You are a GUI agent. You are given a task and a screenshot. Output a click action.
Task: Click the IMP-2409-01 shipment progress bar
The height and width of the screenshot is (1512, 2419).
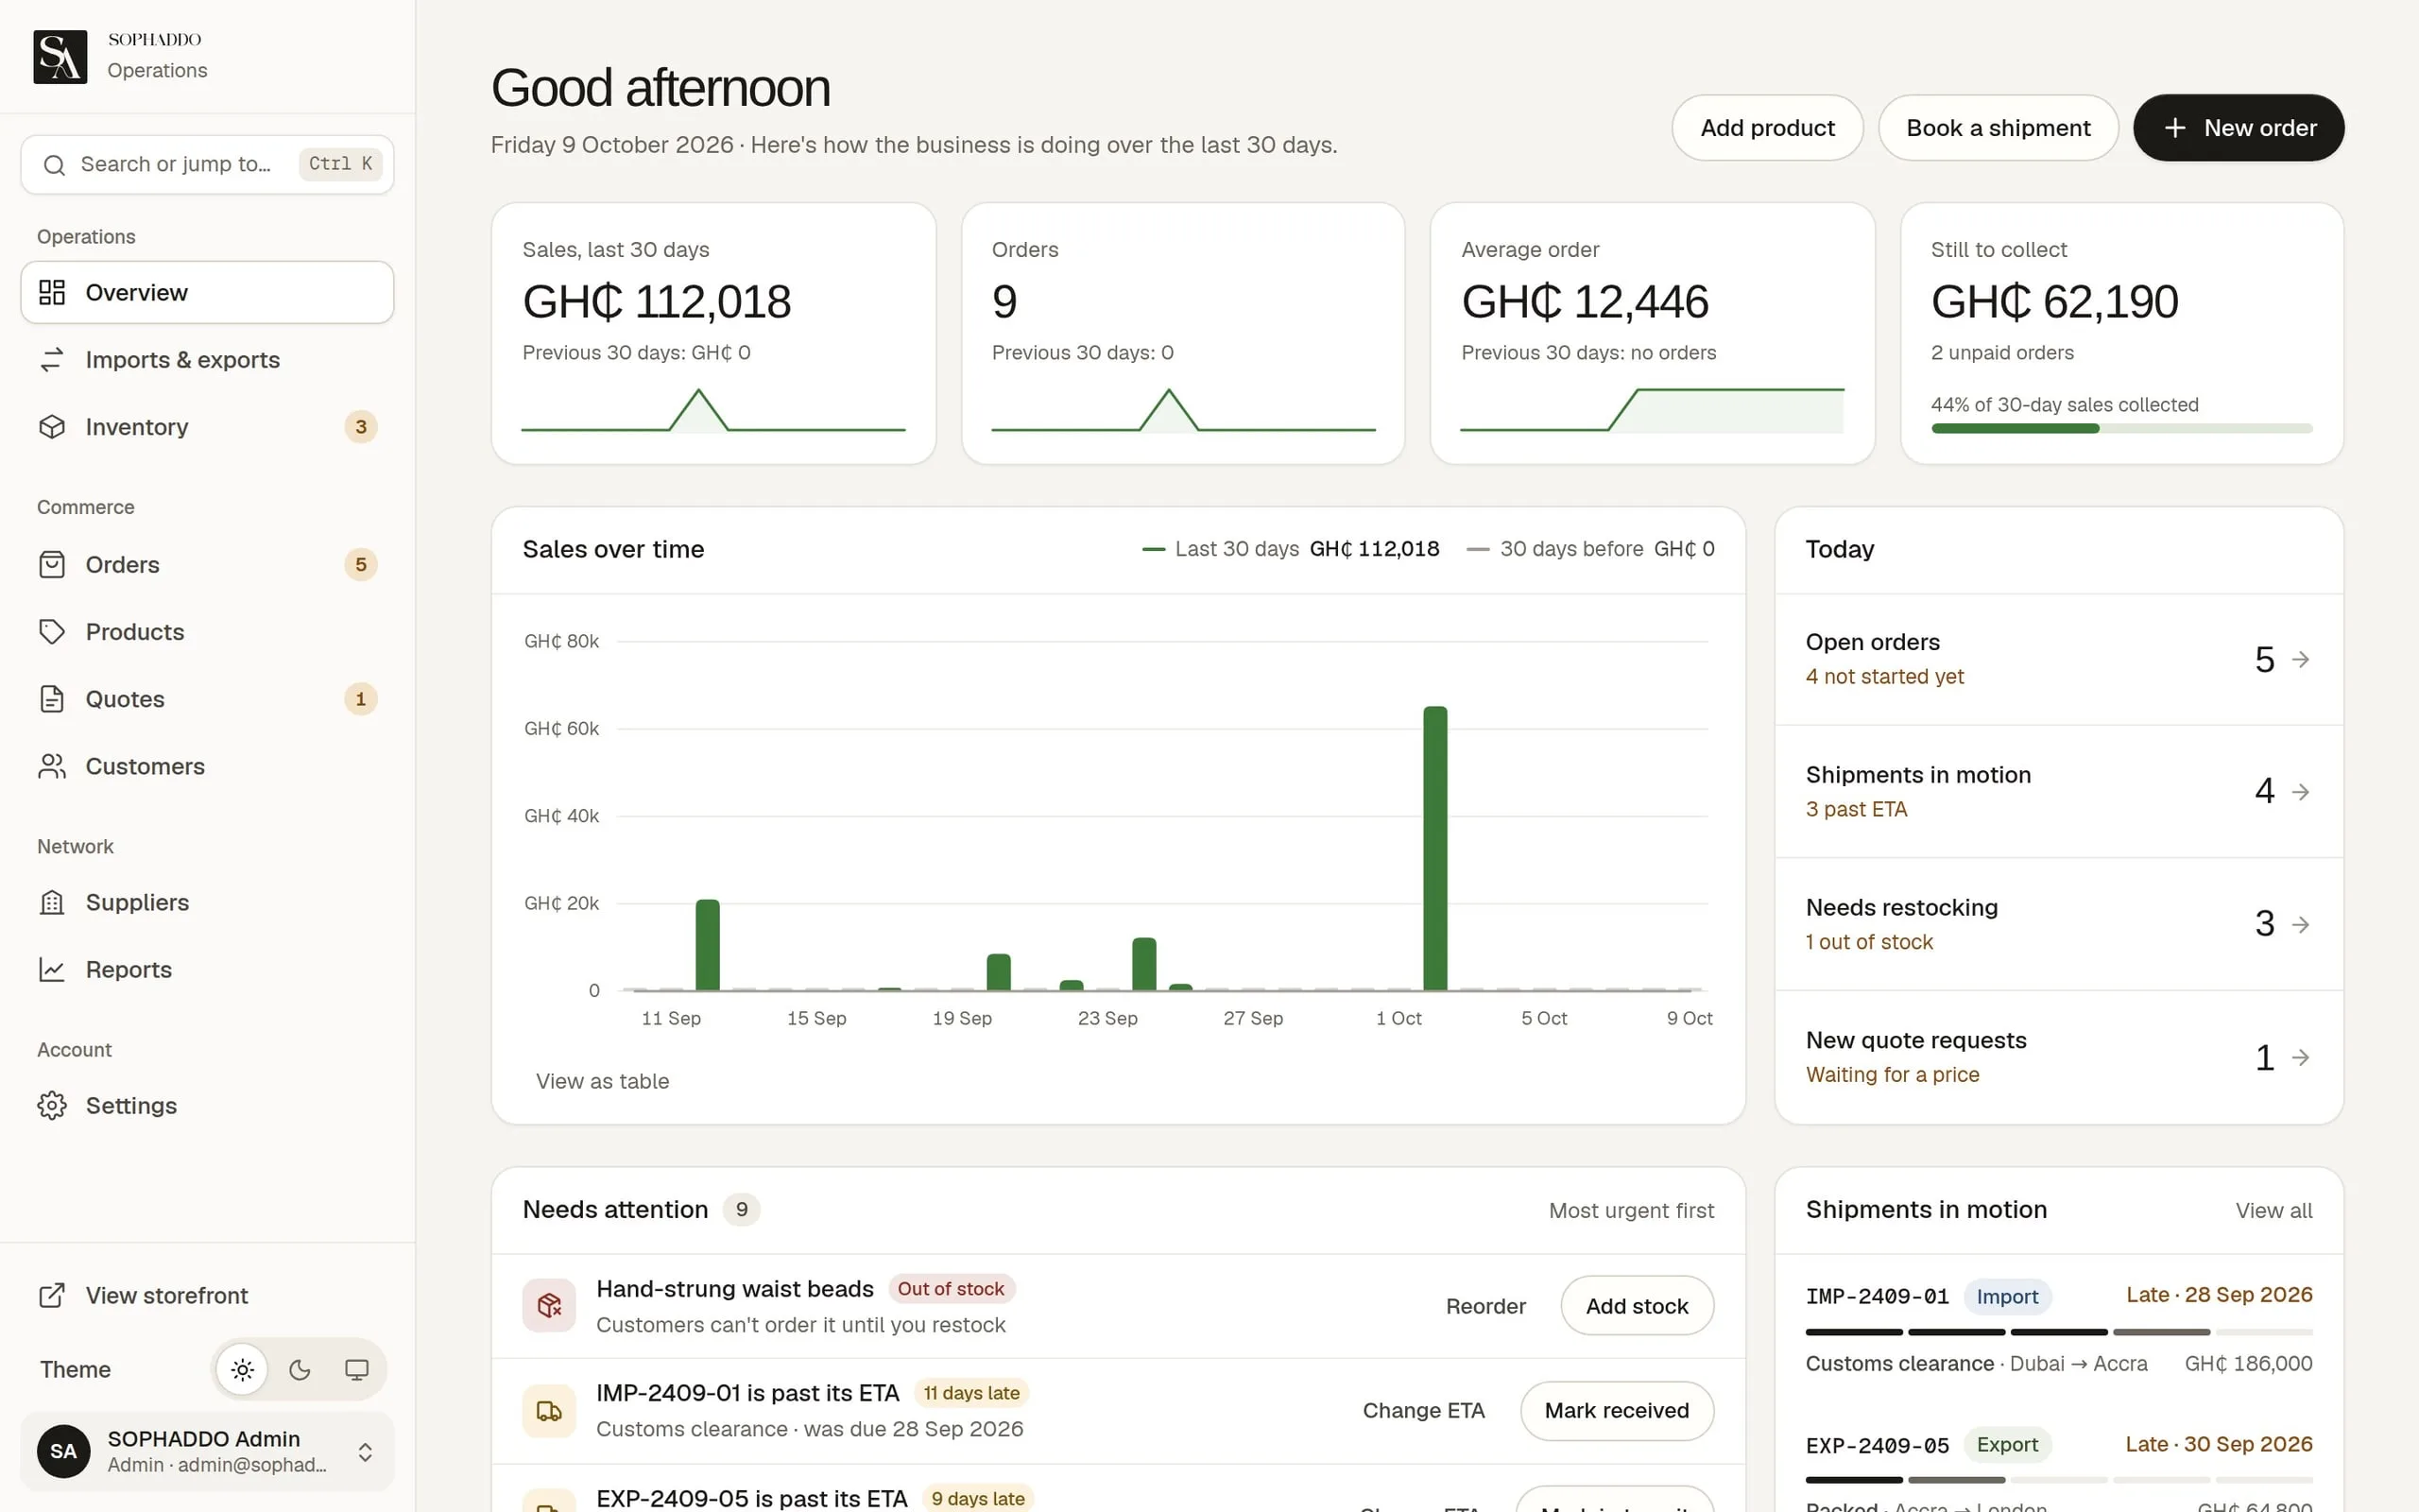point(2059,1332)
